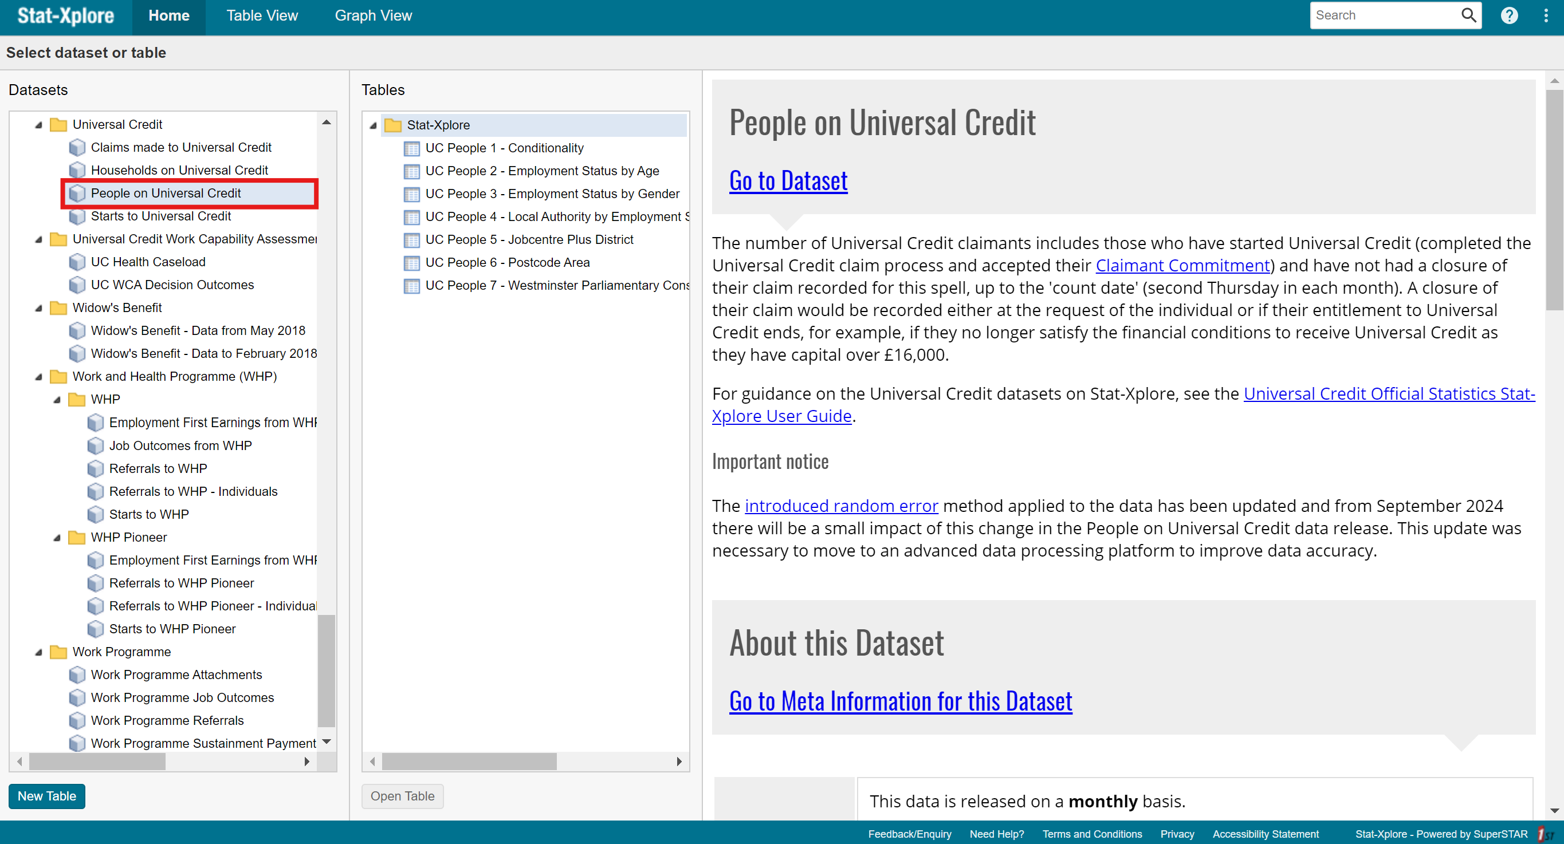Click cube icon beside Job Outcomes from WHP
The height and width of the screenshot is (844, 1564).
95,446
